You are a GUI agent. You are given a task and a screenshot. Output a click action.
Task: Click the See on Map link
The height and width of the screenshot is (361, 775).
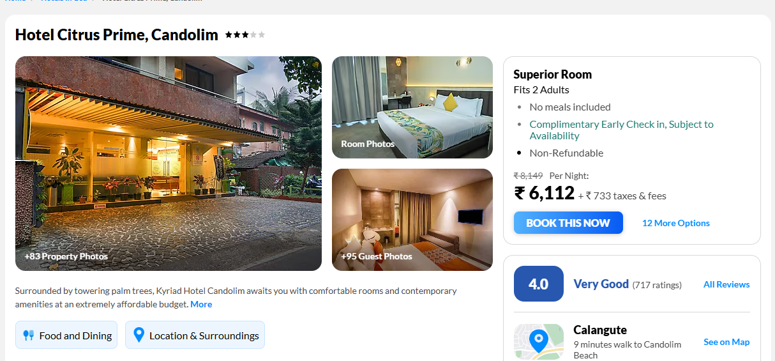726,342
